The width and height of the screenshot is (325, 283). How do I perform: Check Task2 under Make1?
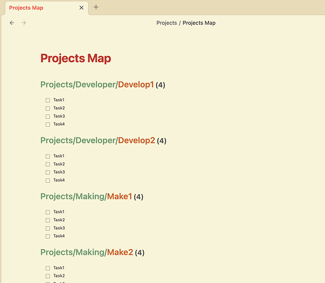48,220
